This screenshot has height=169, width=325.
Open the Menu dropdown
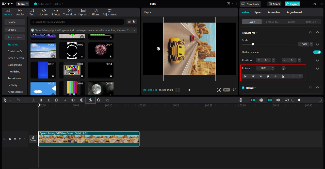(x=23, y=4)
